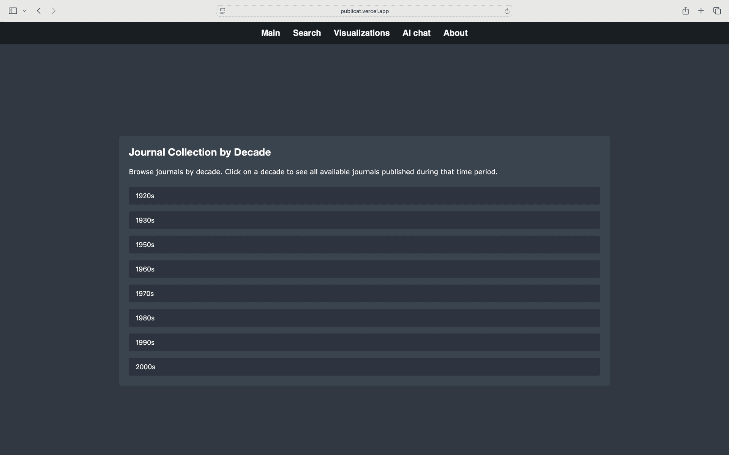The height and width of the screenshot is (455, 729).
Task: Click the page reader icon in address bar
Action: 223,11
